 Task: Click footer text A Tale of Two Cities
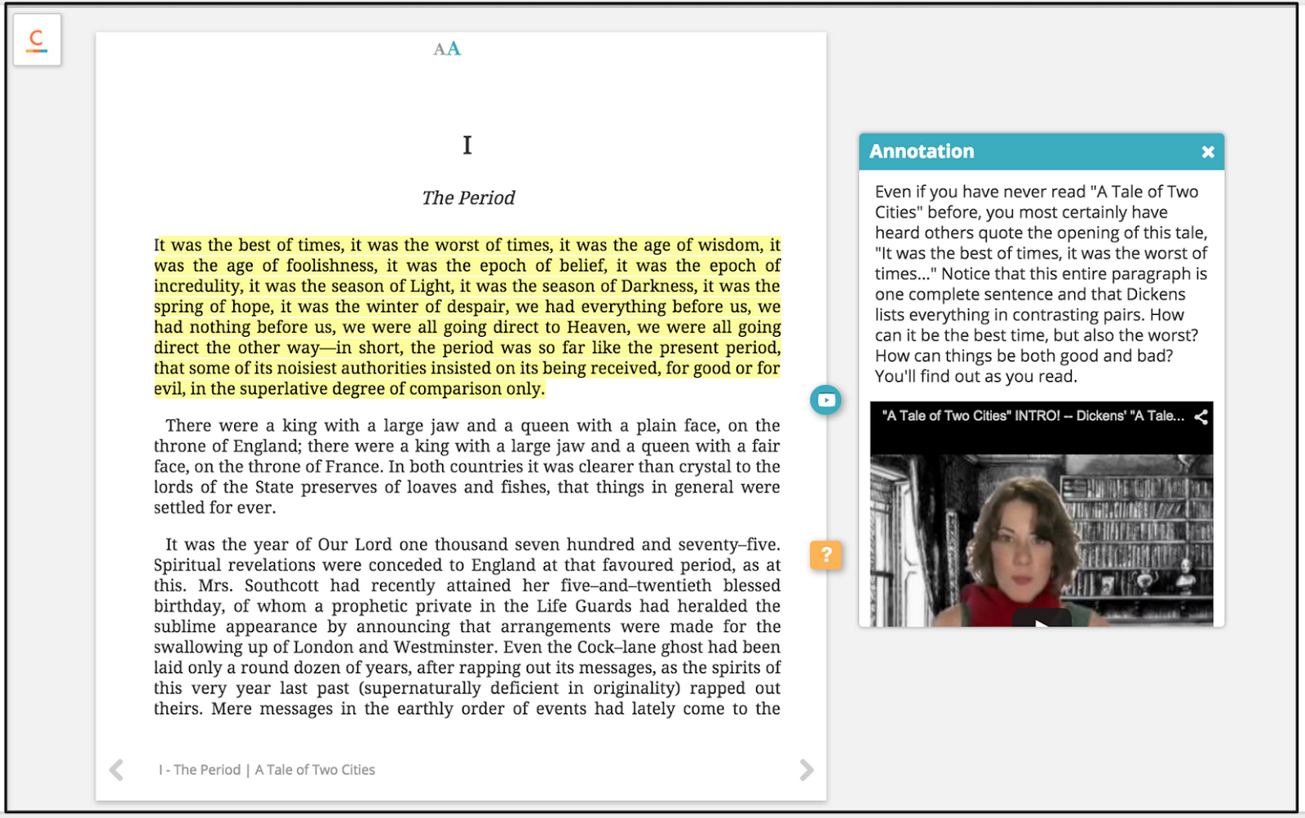point(315,770)
